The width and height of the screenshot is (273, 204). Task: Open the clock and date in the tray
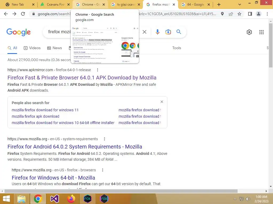coord(261,199)
